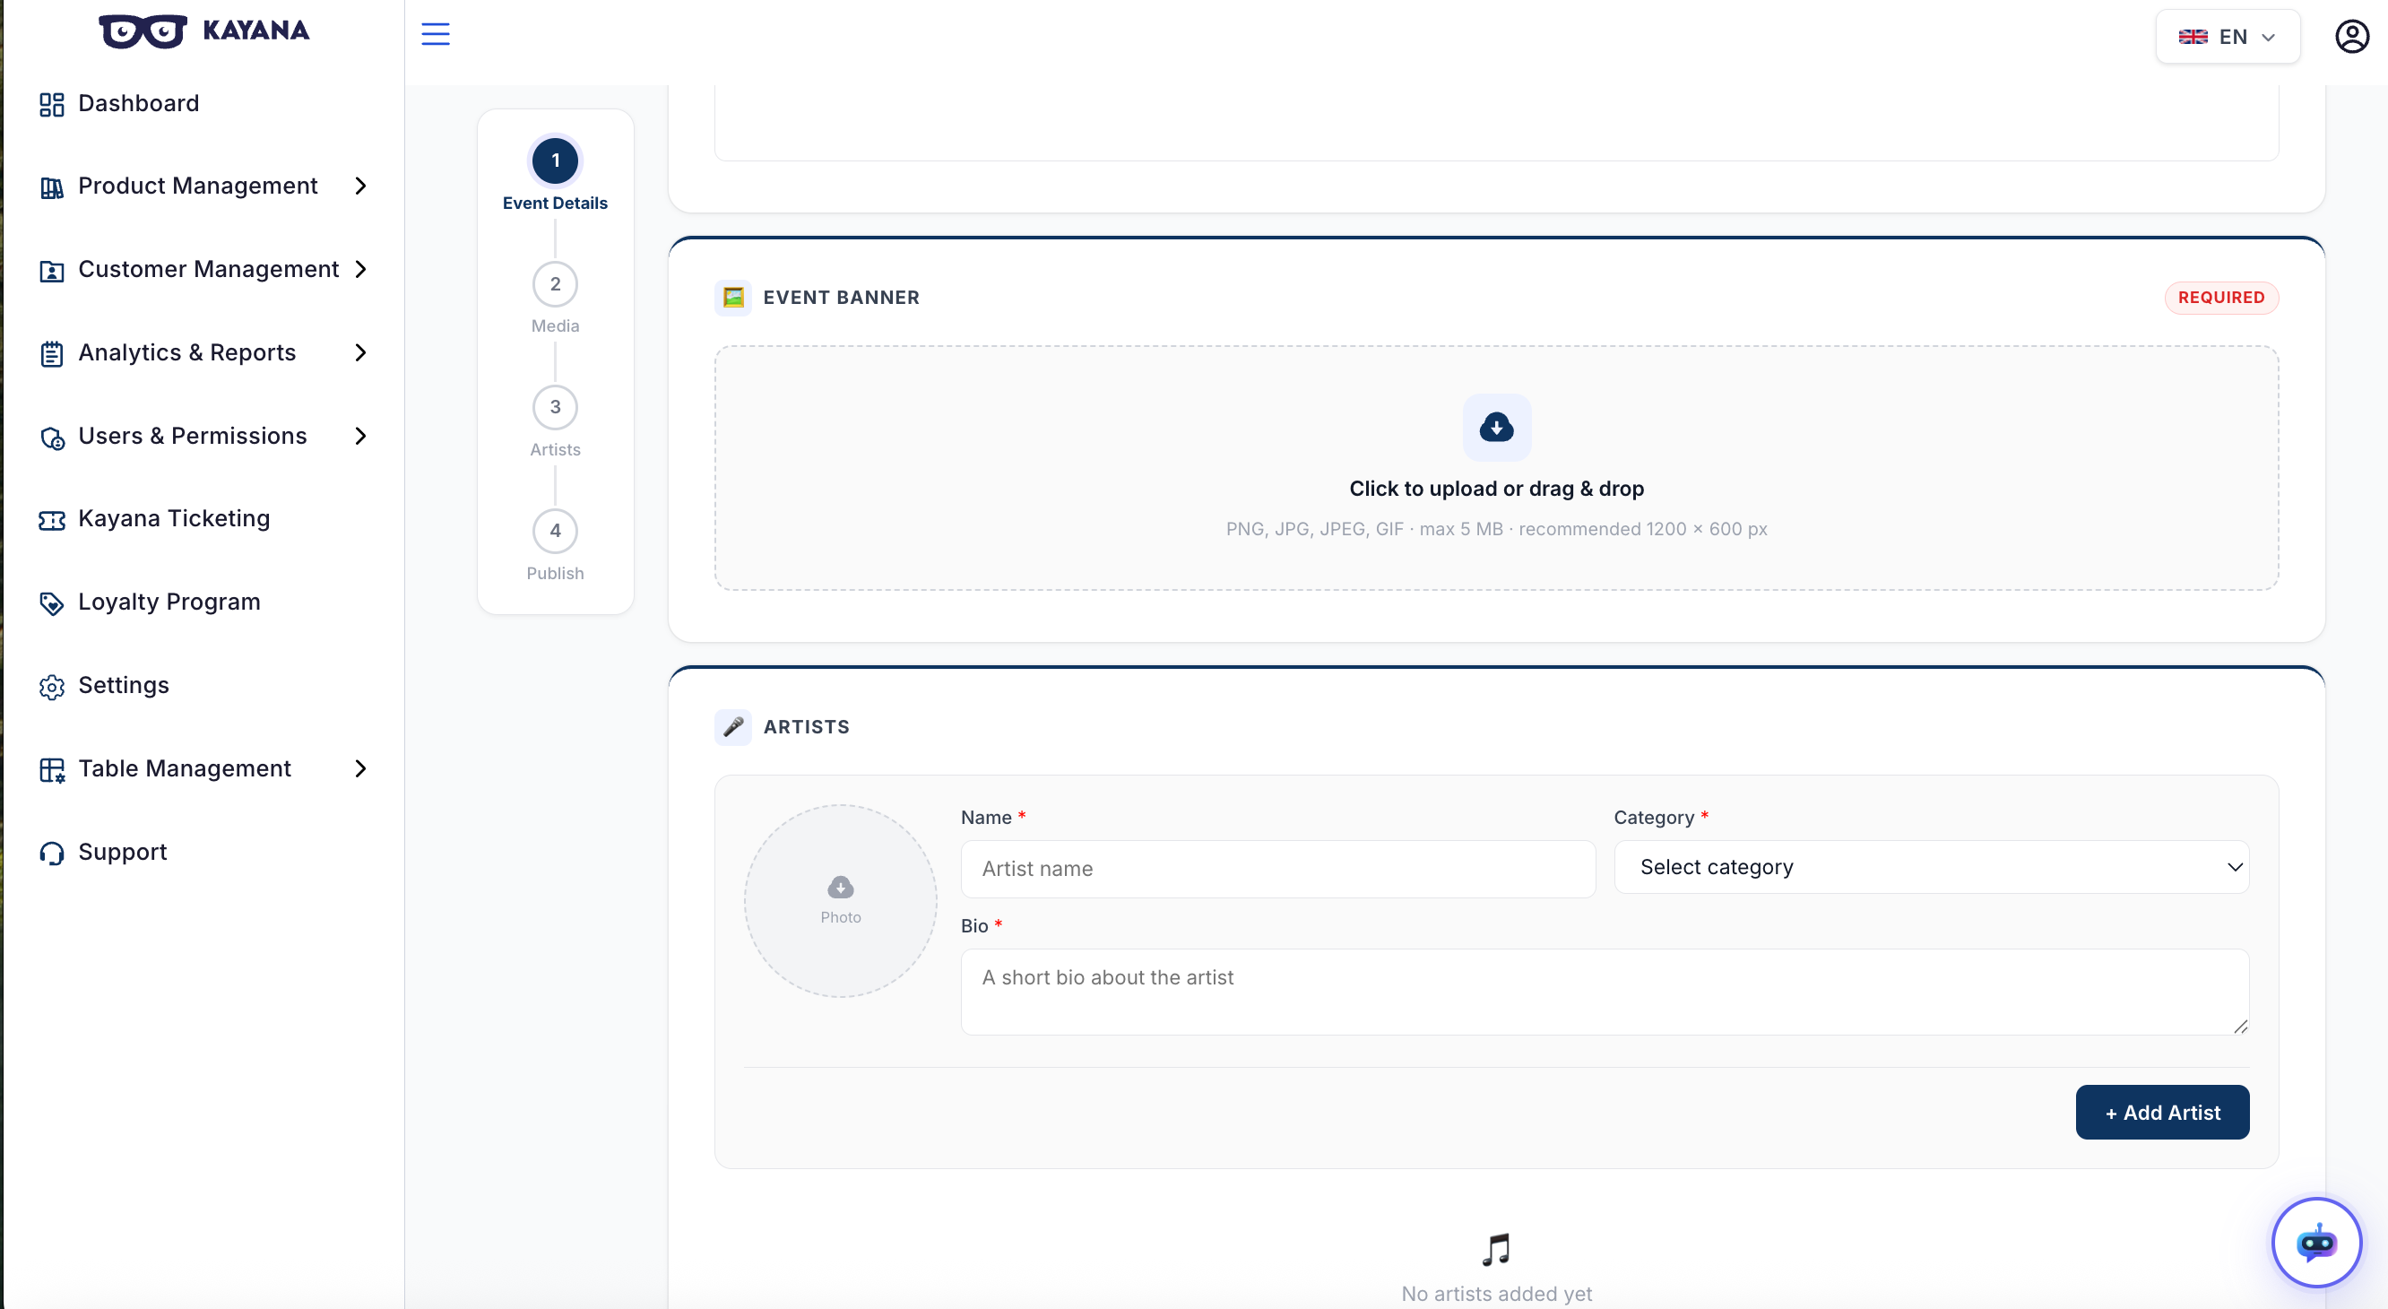Image resolution: width=2388 pixels, height=1309 pixels.
Task: Go to step 2 Media
Action: point(555,284)
